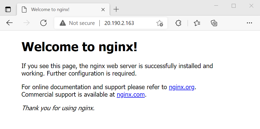This screenshot has width=260, height=129.
Task: Open the Favorites list icon
Action: pos(197,23)
